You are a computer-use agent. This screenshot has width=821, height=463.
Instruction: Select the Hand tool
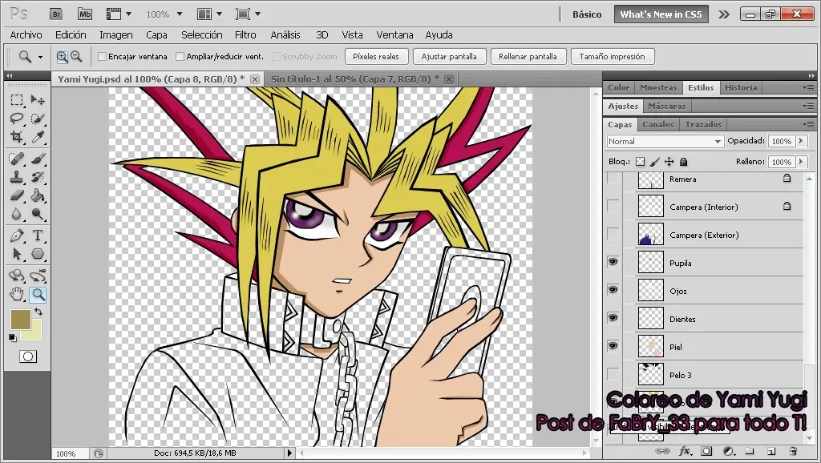coord(17,294)
